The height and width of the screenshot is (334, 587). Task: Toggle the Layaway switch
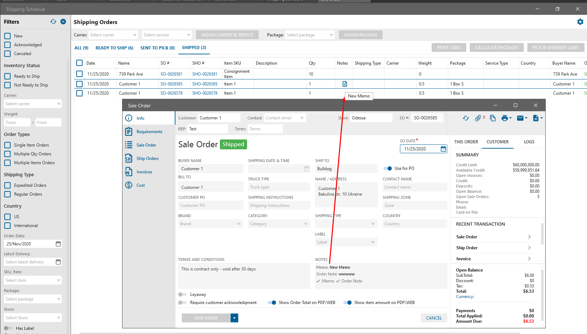point(182,294)
